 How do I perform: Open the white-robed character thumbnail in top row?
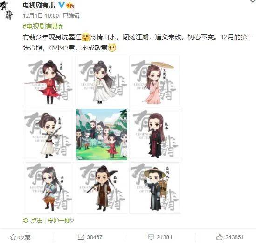click(102, 81)
